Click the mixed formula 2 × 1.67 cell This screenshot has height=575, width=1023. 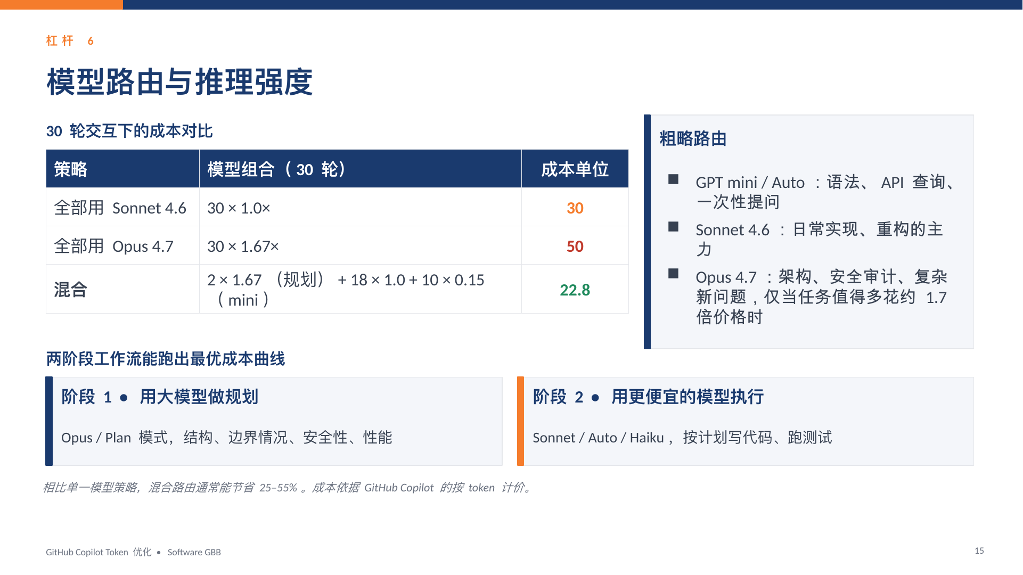point(361,290)
